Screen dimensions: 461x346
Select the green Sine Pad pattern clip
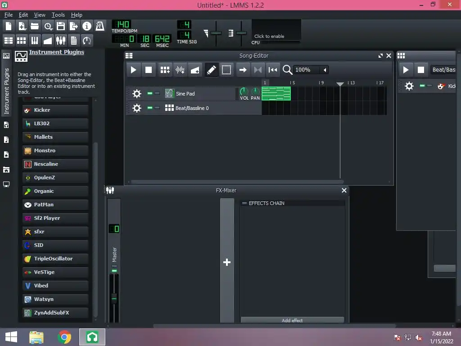coord(276,94)
